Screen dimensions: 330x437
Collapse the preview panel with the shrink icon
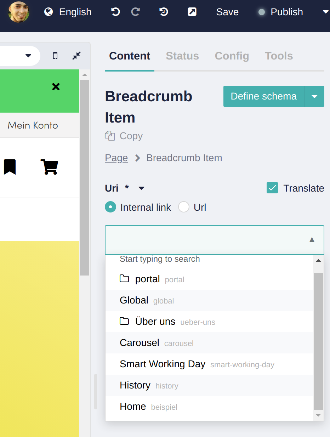click(x=76, y=56)
